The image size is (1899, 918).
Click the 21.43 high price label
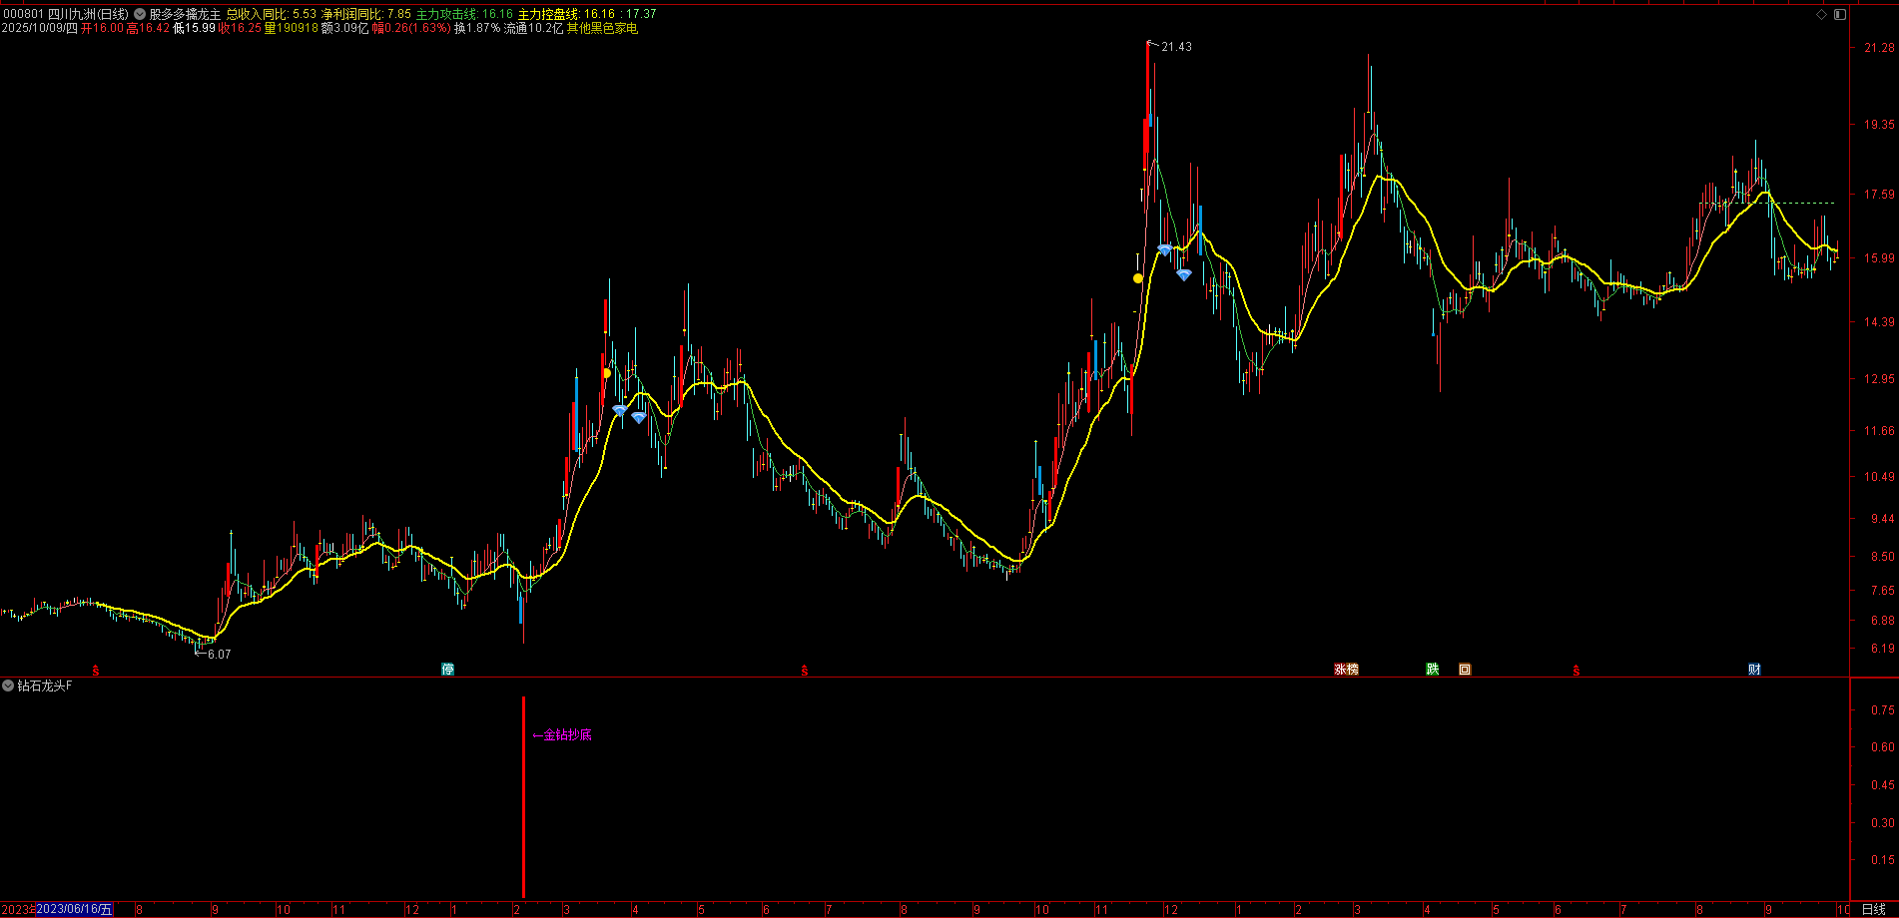pos(1176,47)
